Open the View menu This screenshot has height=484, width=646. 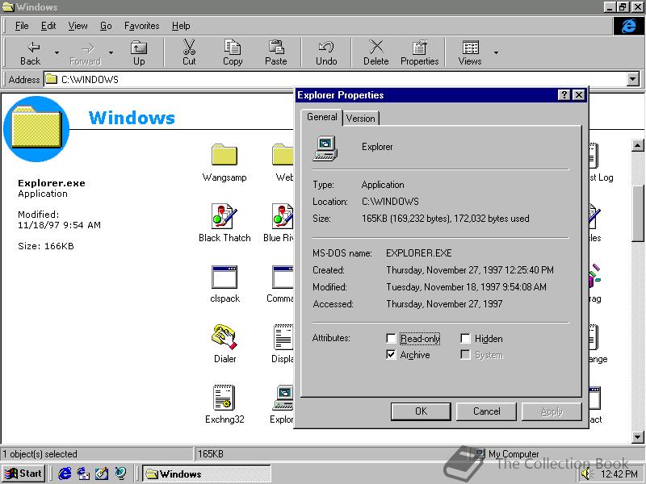click(x=78, y=26)
